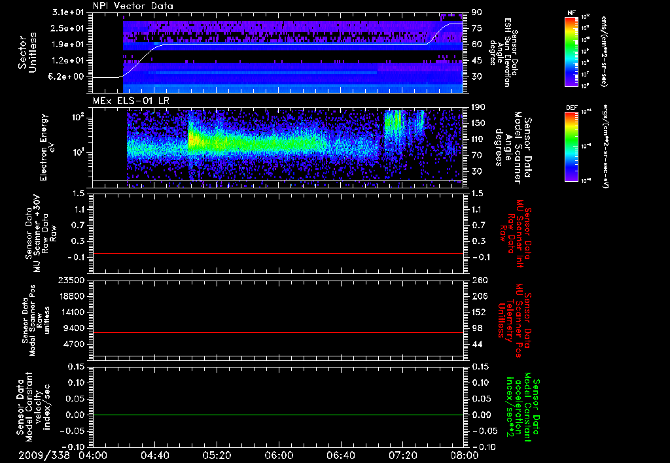This screenshot has height=463, width=670.
Task: Click the Model Scanner Pos Raw axis label
Action: click(35, 320)
